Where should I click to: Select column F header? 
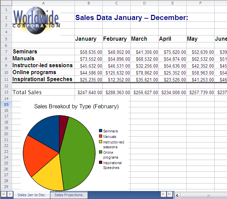[200, 3]
